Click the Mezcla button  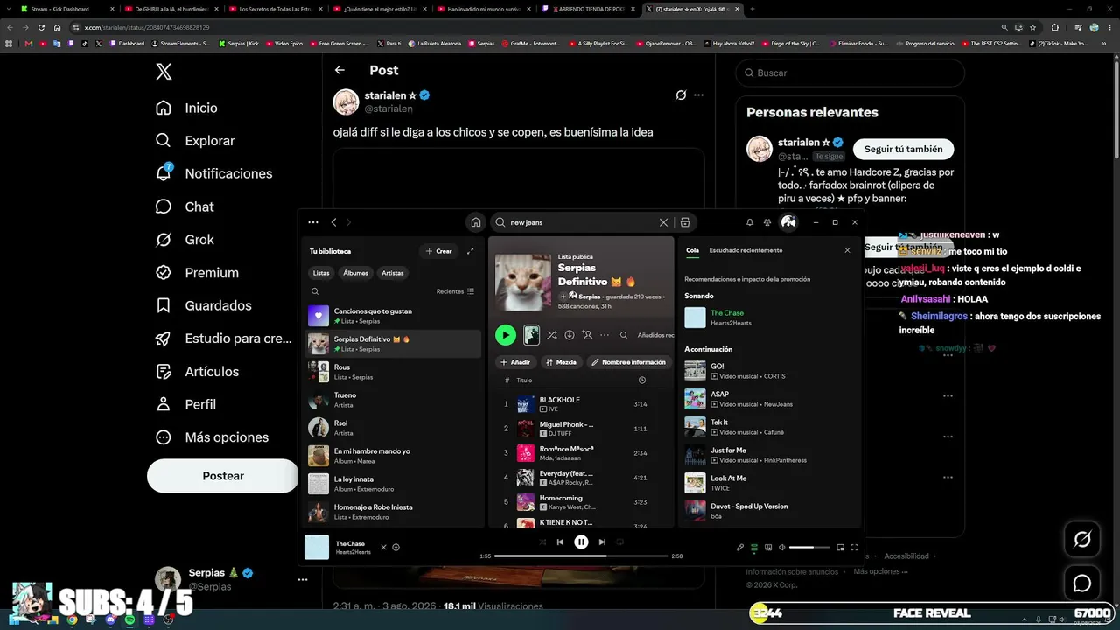point(561,362)
